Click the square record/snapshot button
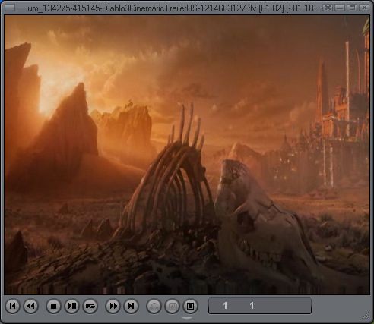This screenshot has width=374, height=324. 190,306
